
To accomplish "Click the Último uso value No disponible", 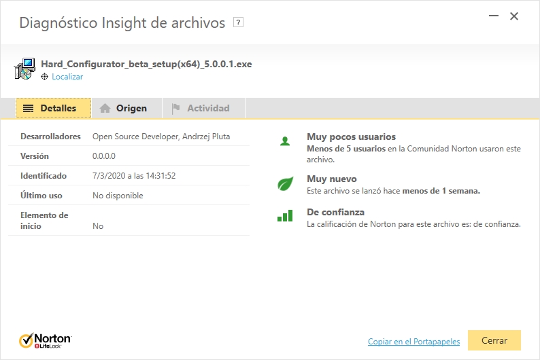I will coord(118,196).
